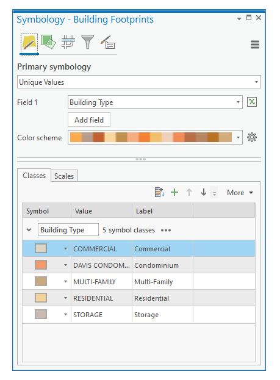Open the Vary symbology by transparency tab icon
This screenshot has width=280, height=380.
pos(48,42)
